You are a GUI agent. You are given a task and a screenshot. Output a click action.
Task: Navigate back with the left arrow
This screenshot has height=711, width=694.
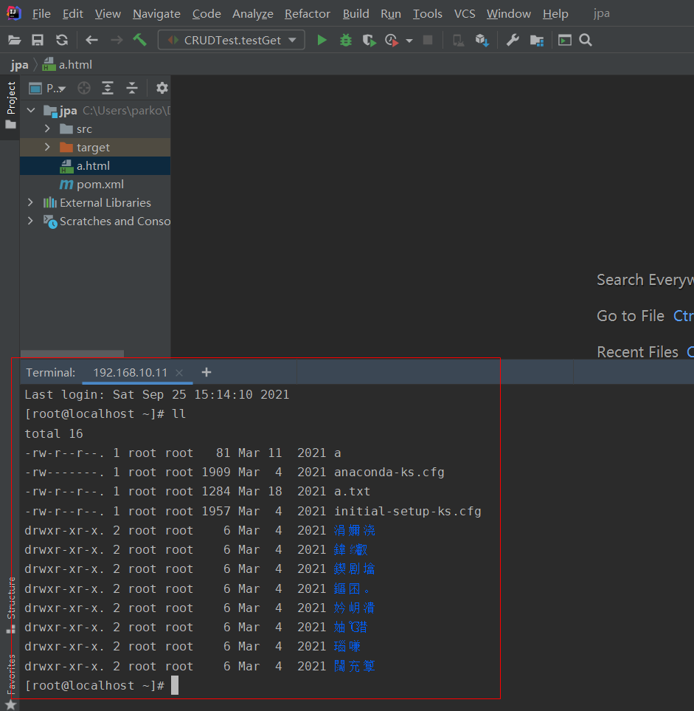[91, 41]
